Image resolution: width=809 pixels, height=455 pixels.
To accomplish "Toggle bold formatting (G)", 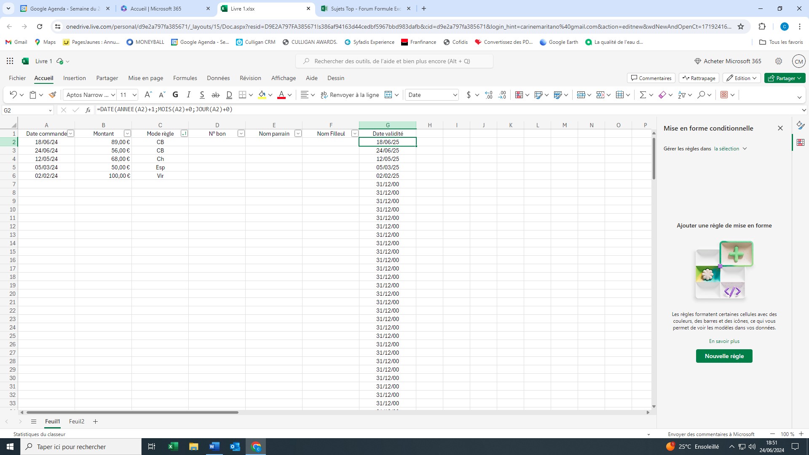I will pyautogui.click(x=175, y=95).
